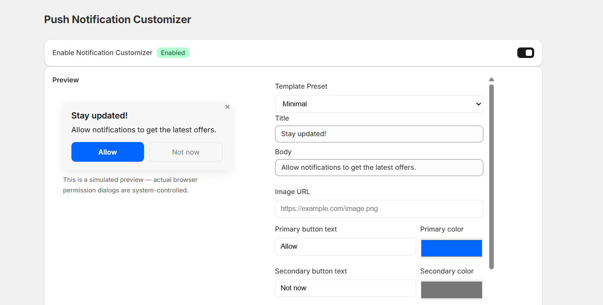The image size is (603, 305).
Task: Click the Secondary button text field
Action: (345, 288)
